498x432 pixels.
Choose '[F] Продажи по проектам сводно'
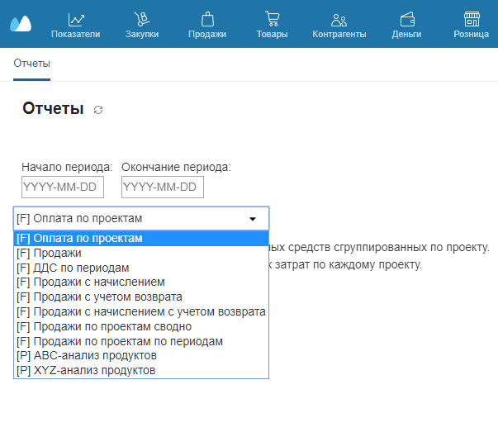(140, 327)
